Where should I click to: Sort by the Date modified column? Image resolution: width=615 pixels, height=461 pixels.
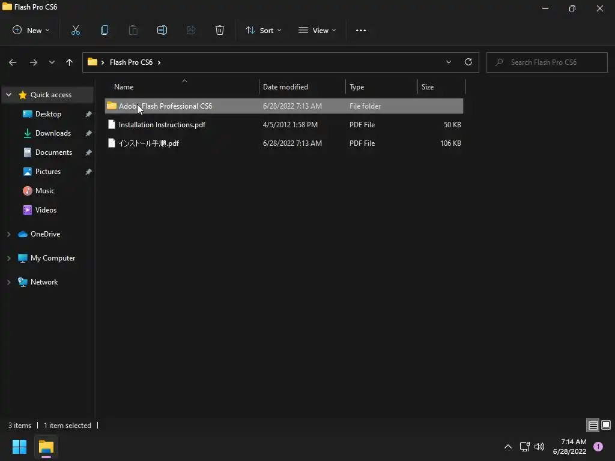[x=302, y=86]
